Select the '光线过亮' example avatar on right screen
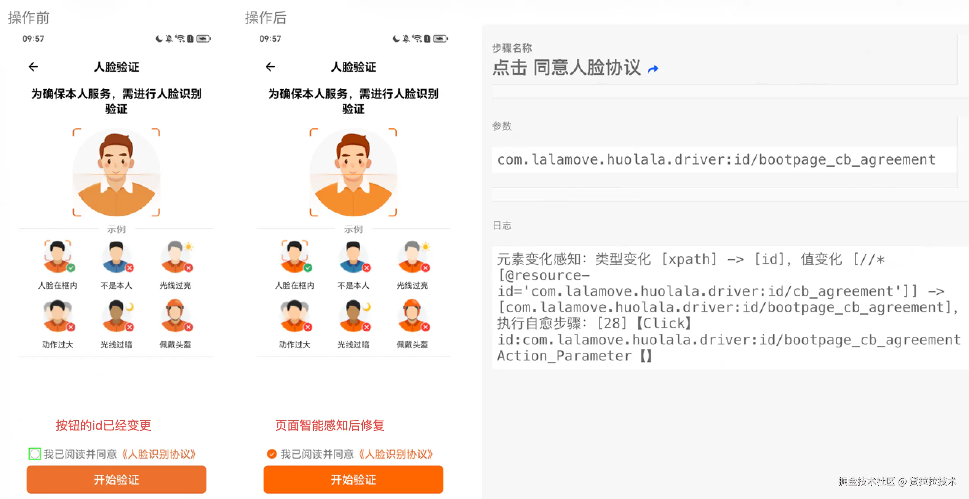969x499 pixels. 413,256
